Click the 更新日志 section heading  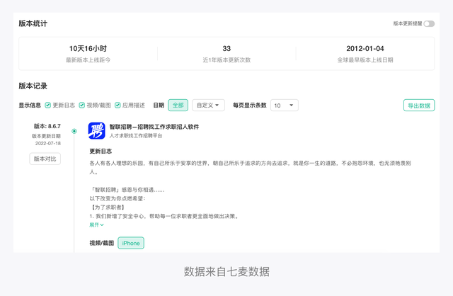tap(101, 151)
